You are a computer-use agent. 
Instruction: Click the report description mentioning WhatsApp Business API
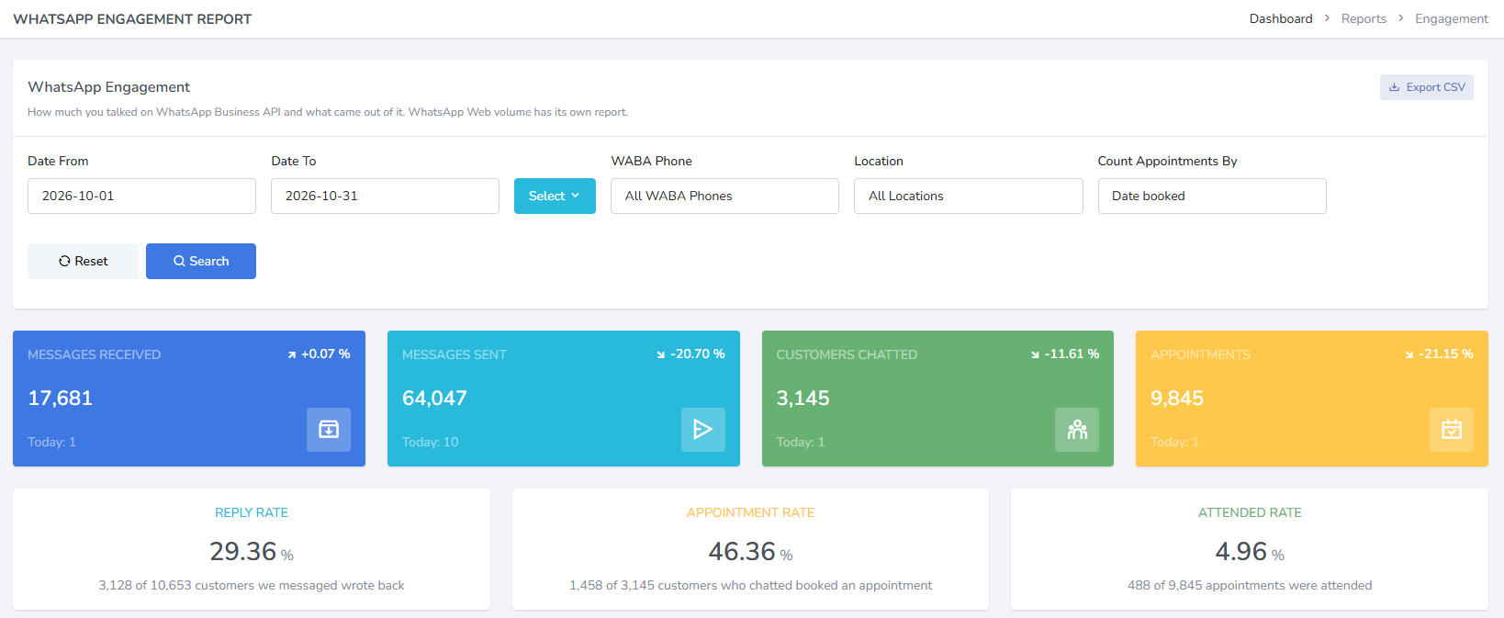pos(328,112)
